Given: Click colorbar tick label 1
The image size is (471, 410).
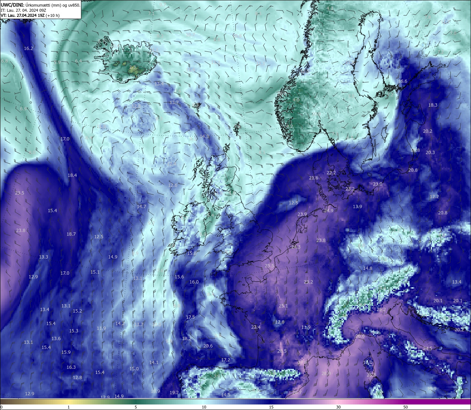Looking at the screenshot, I should coord(68,407).
